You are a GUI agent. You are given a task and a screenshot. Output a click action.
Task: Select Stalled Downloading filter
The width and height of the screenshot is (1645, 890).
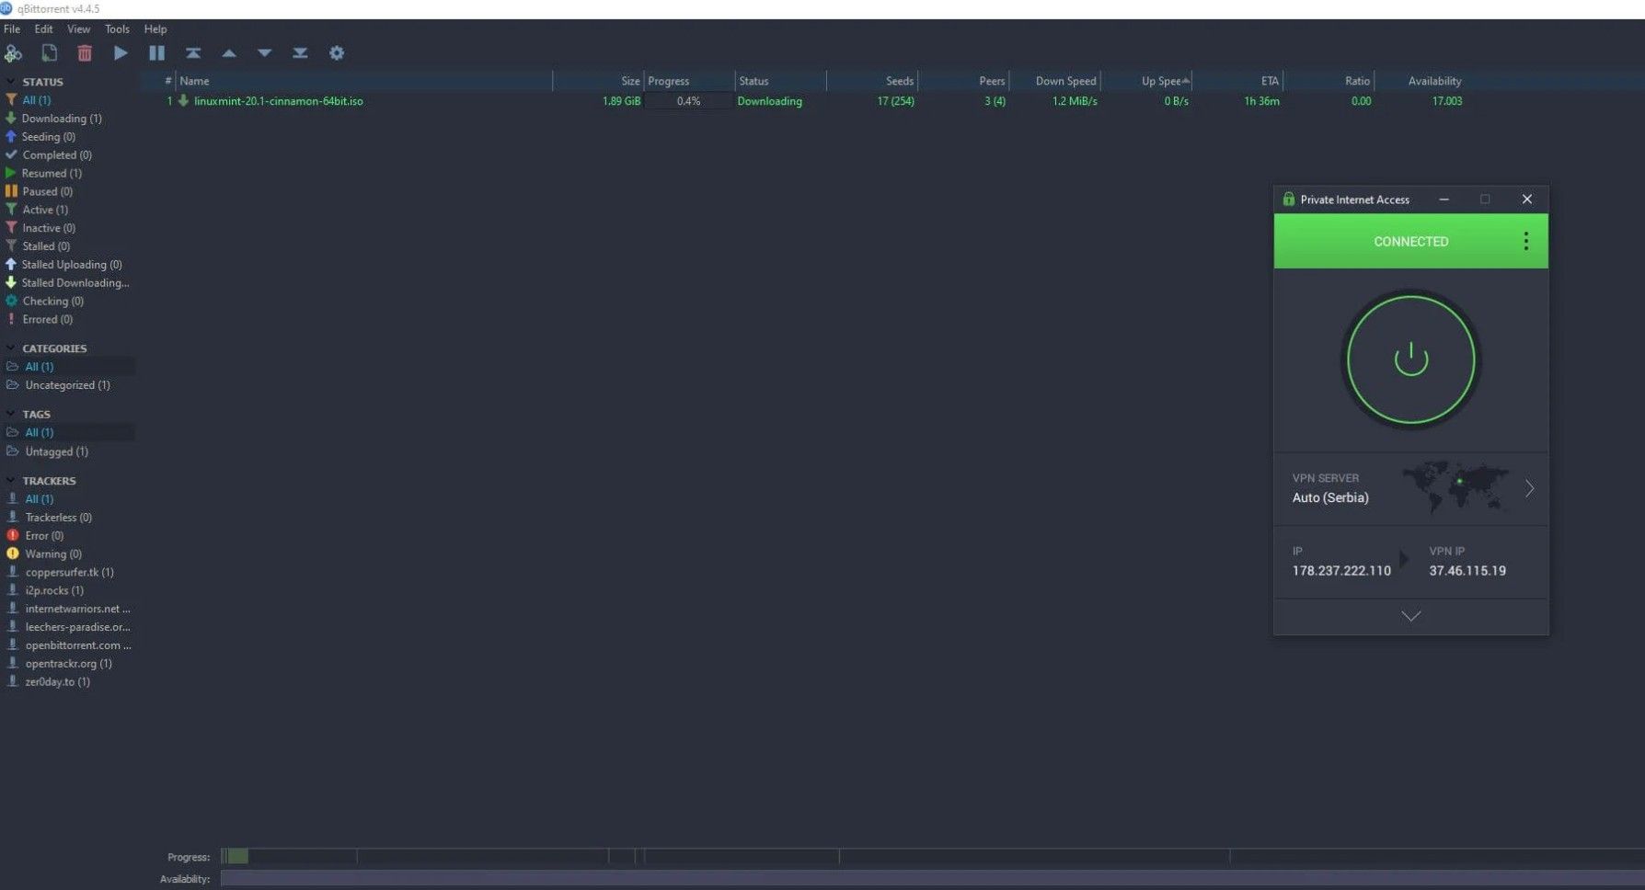[x=74, y=283]
